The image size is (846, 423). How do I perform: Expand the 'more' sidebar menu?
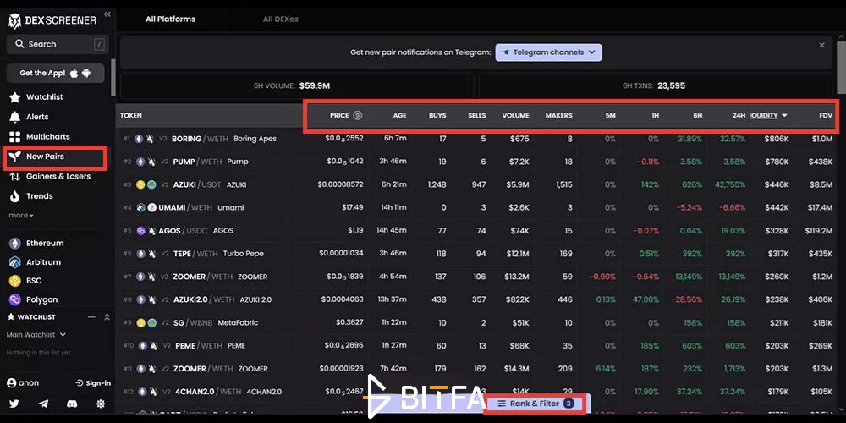21,215
